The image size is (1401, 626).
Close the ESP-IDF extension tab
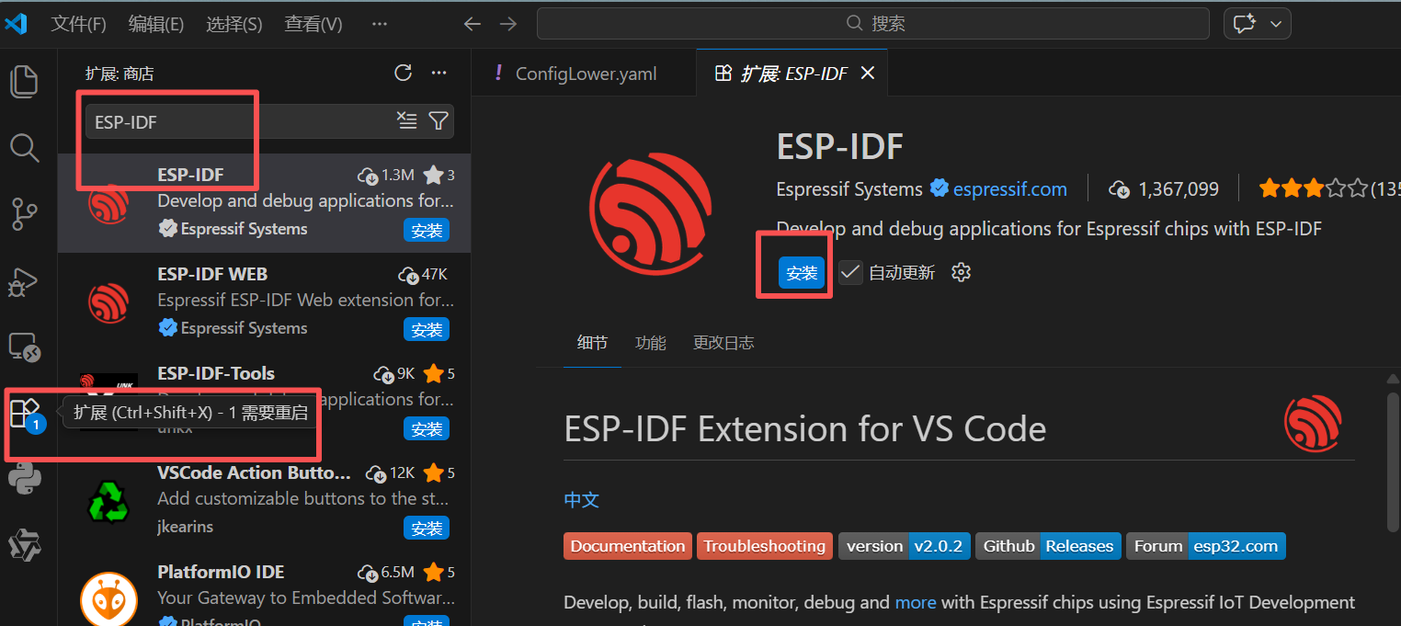867,74
